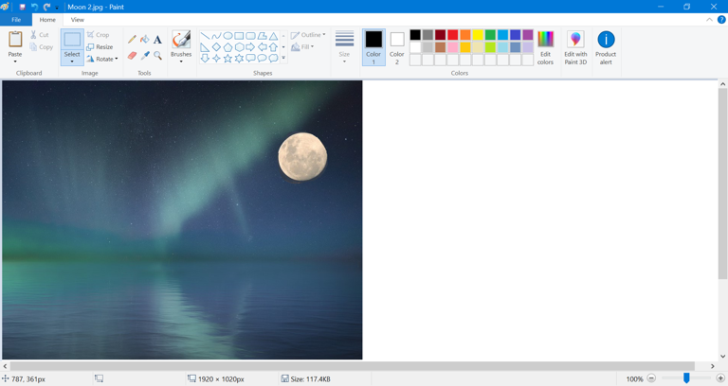The image size is (728, 386).
Task: Open the shape Outline dropdown
Action: pyautogui.click(x=308, y=35)
